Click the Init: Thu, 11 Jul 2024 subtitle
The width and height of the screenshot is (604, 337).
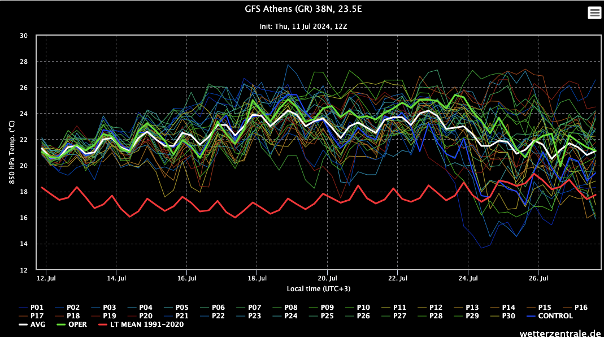coord(303,27)
